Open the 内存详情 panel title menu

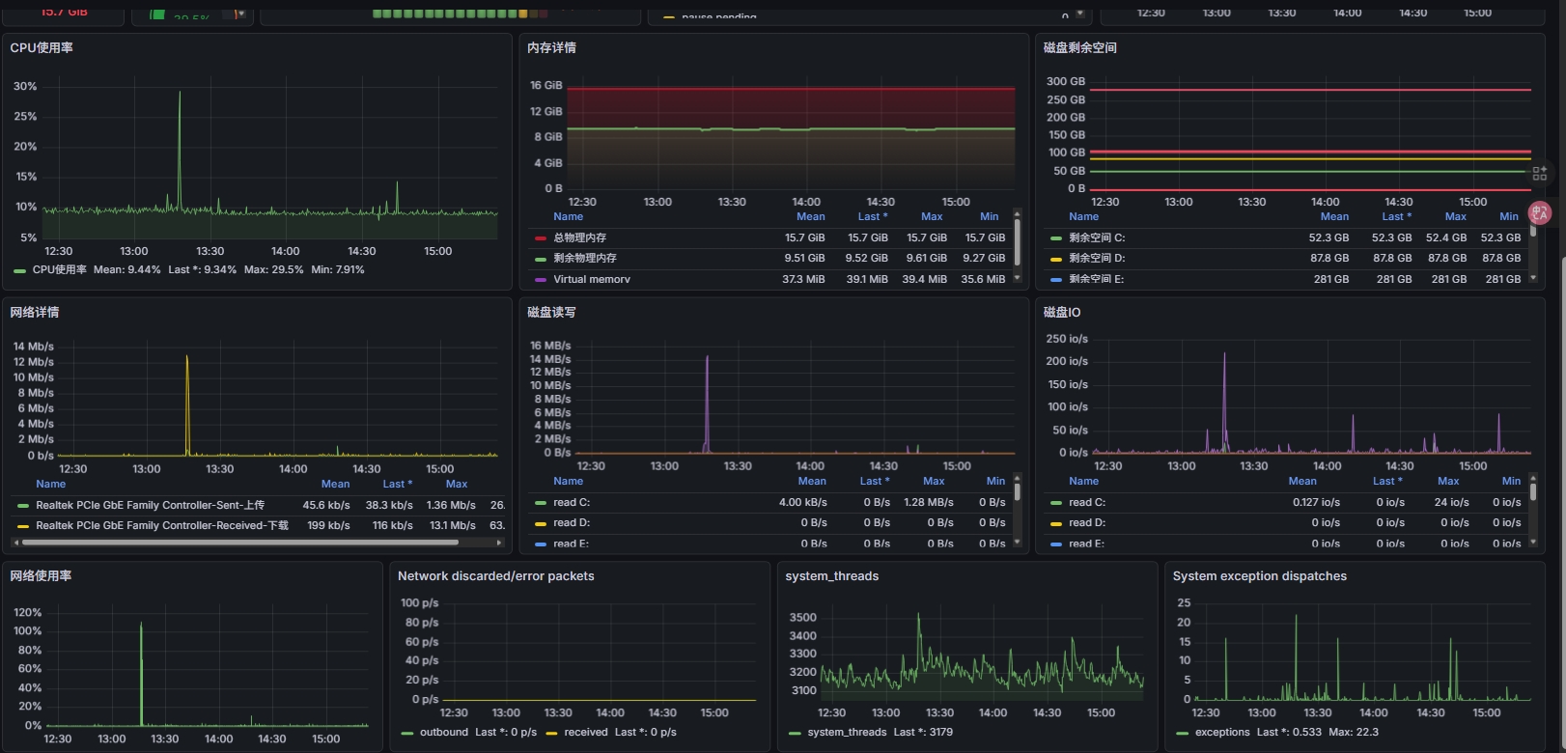click(551, 47)
